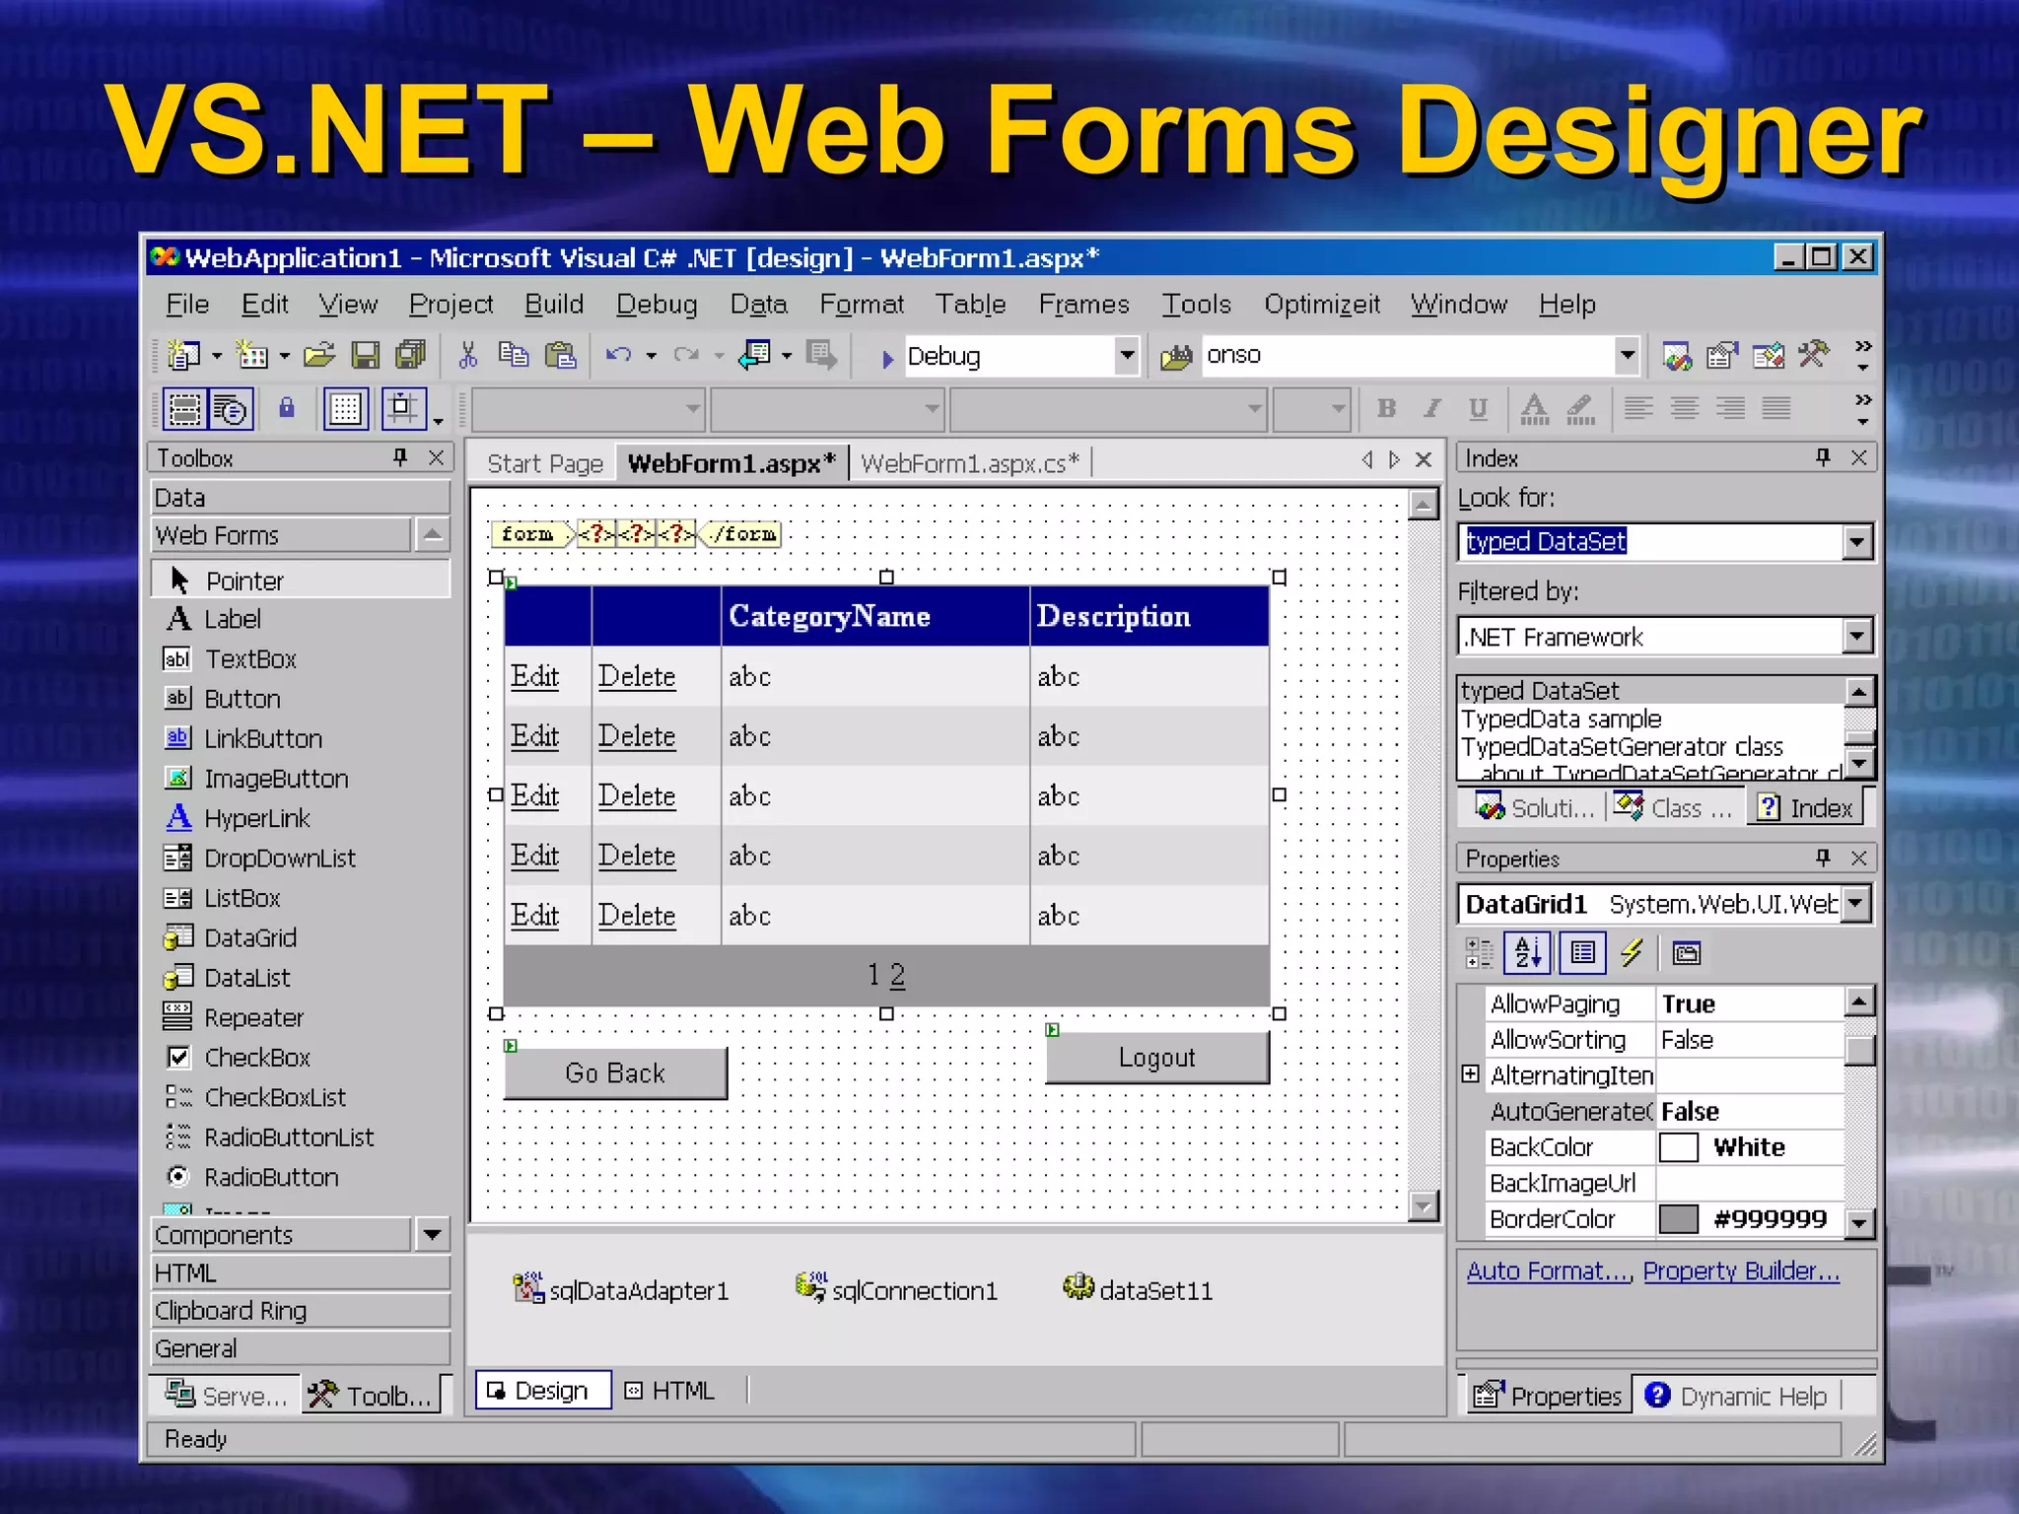Image resolution: width=2019 pixels, height=1514 pixels.
Task: Click the Go Back button
Action: 615,1073
